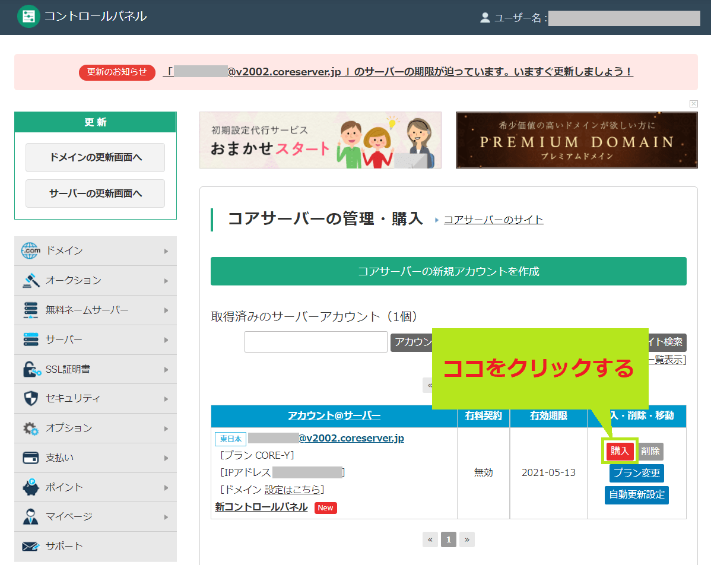Click the コントロールパネル logo icon

[x=28, y=17]
